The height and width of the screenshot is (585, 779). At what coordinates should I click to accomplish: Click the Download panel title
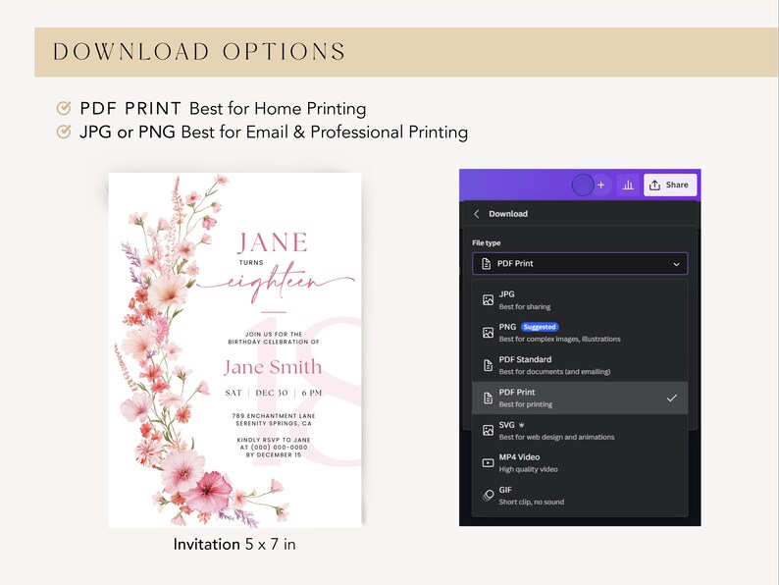pos(508,214)
